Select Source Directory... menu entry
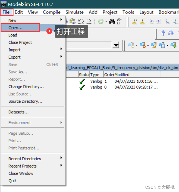Image resolution: width=179 pixels, height=192 pixels. (x=33, y=101)
